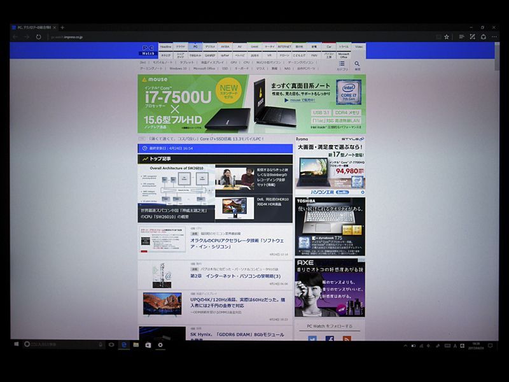
Task: Click the PC Watch logo
Action: tap(148, 50)
